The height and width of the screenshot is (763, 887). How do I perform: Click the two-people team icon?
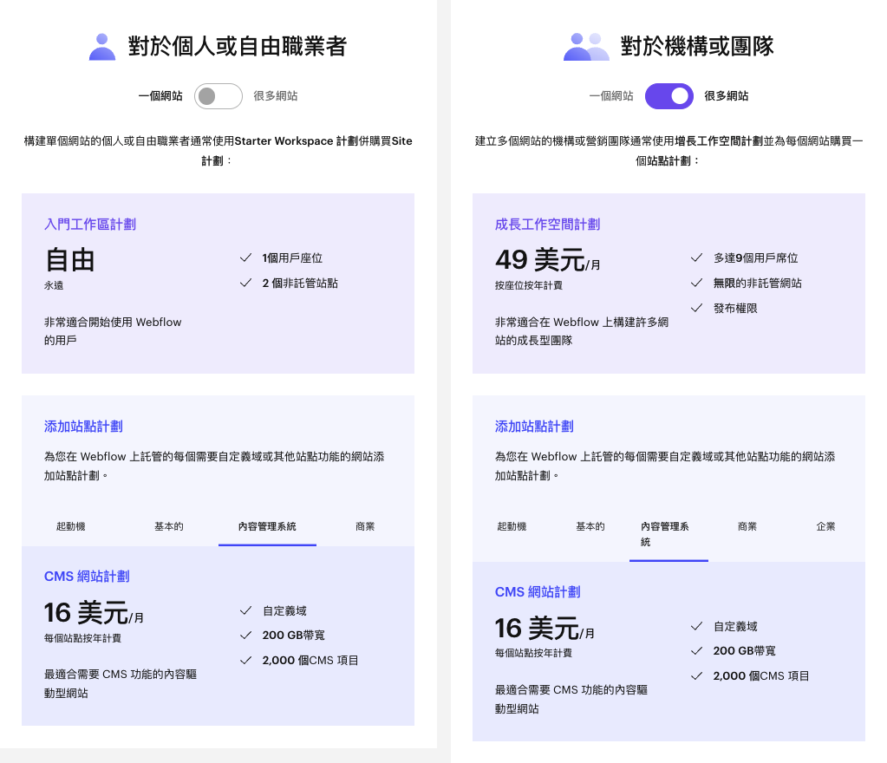pos(587,46)
